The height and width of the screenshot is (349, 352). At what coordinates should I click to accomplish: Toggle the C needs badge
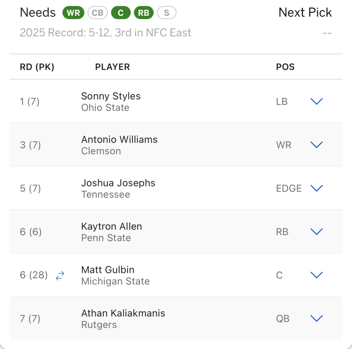(x=121, y=13)
